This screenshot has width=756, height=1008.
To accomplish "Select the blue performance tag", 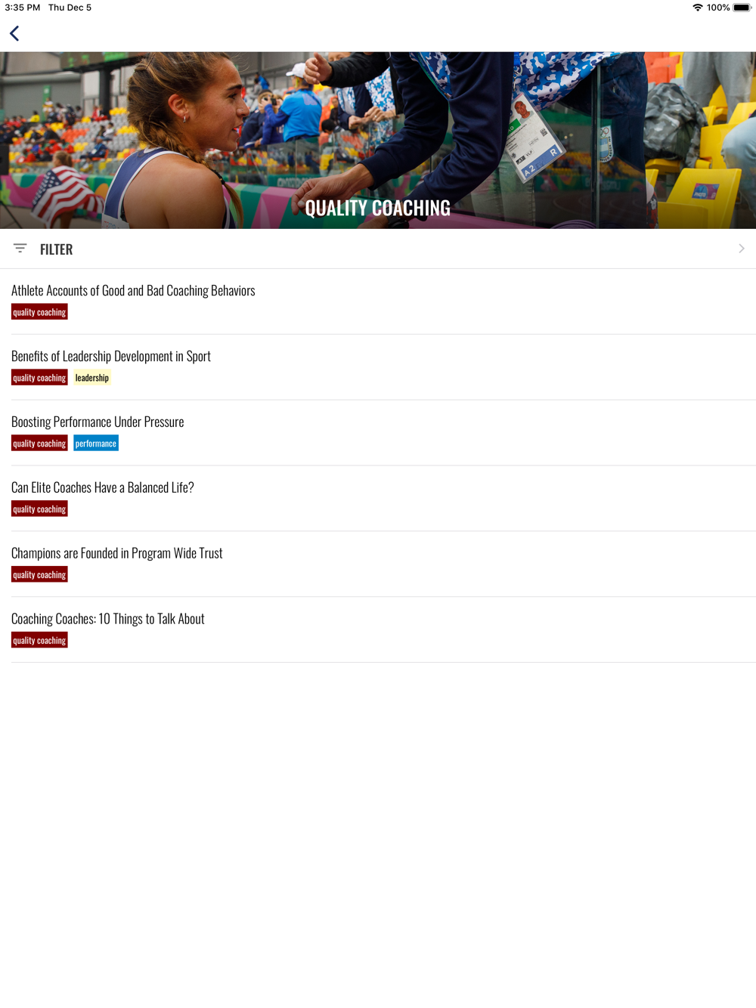I will click(x=96, y=444).
